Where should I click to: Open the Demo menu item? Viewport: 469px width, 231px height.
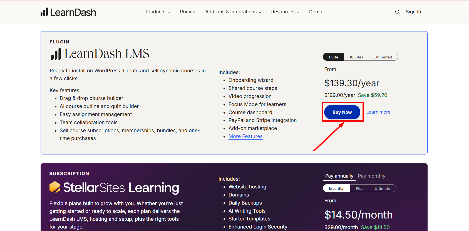[x=316, y=12]
